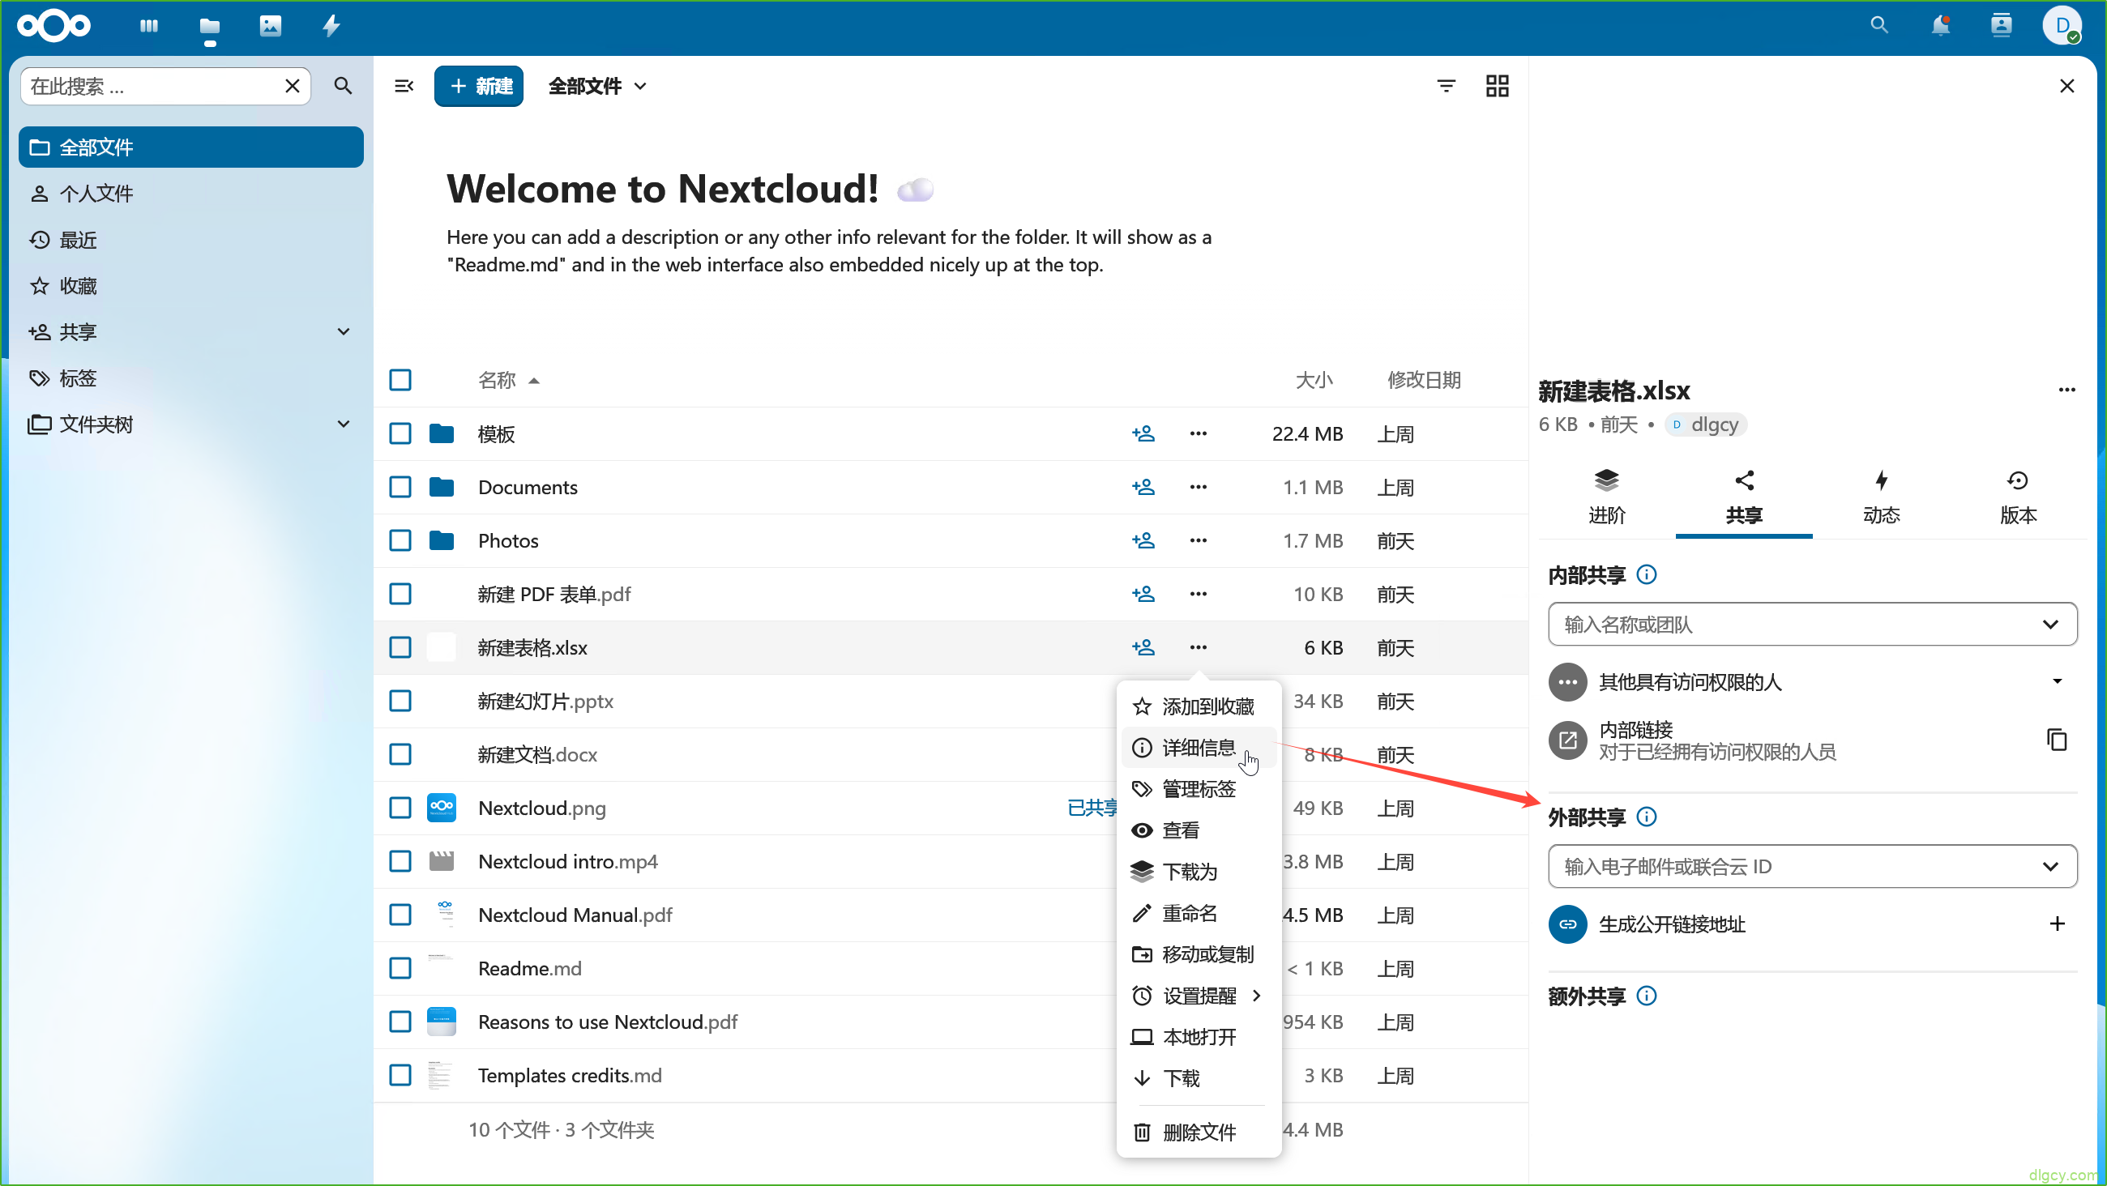The image size is (2107, 1186).
Task: Open the Dashboard app icon in top bar
Action: click(148, 26)
